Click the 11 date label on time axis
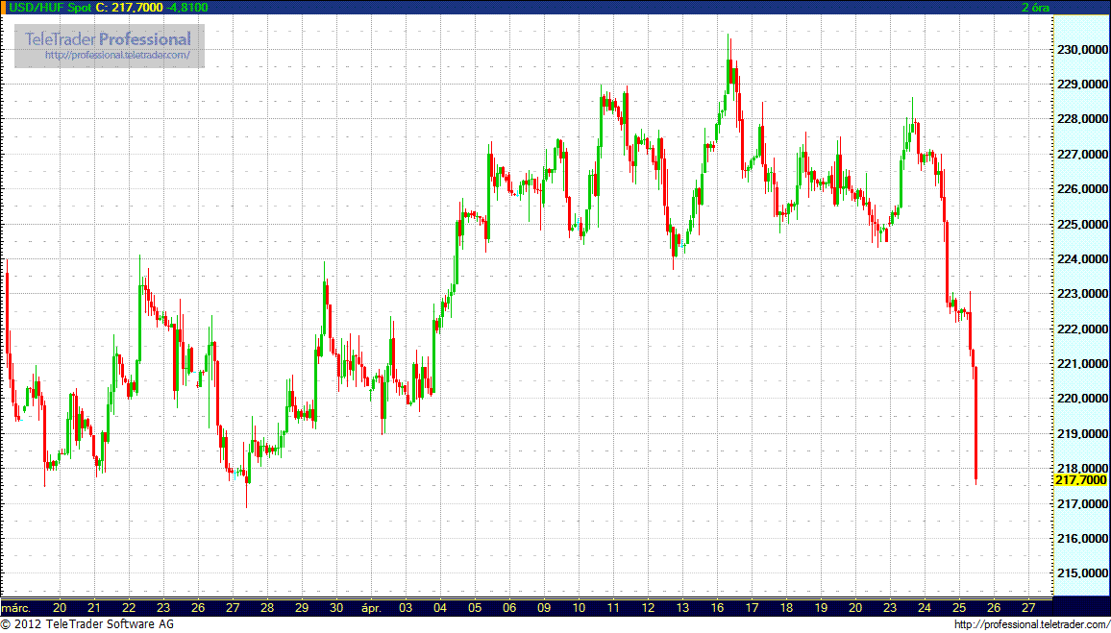 pyautogui.click(x=613, y=607)
